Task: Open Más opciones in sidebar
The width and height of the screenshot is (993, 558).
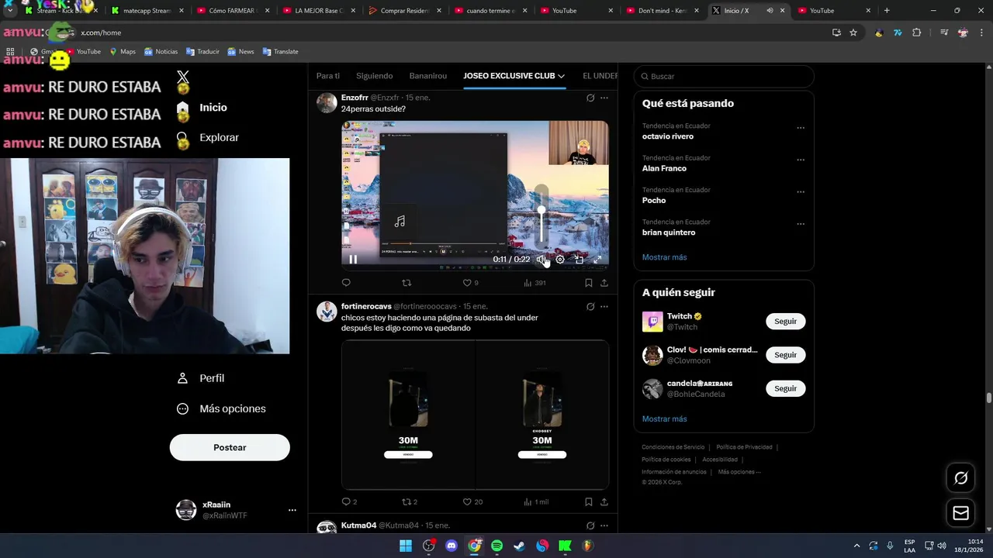Action: point(222,408)
